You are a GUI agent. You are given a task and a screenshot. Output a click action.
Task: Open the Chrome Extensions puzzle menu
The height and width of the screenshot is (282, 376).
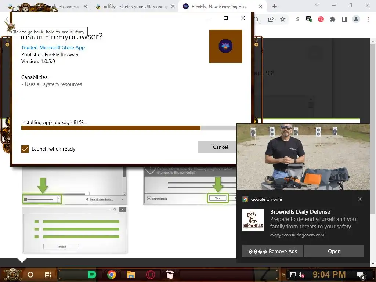332,19
